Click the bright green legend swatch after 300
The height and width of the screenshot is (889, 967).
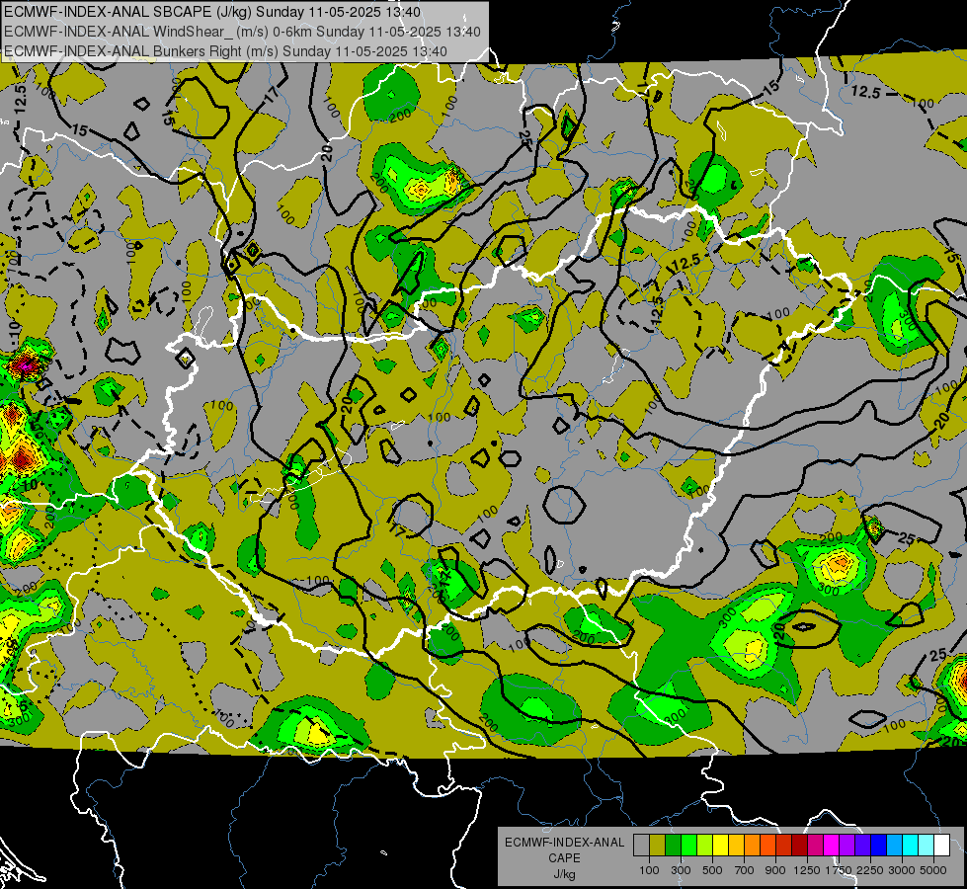688,846
